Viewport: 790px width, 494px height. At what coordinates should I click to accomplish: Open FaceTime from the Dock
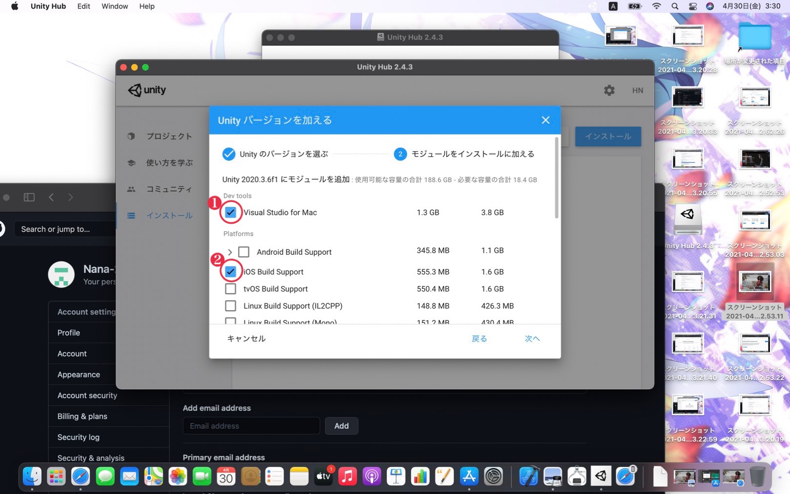(x=202, y=476)
